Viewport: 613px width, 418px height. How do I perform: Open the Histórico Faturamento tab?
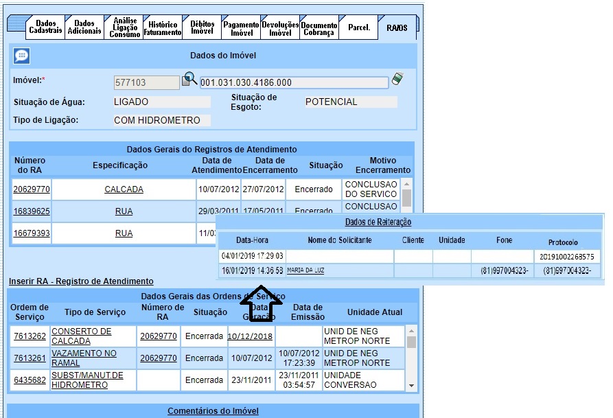(163, 28)
